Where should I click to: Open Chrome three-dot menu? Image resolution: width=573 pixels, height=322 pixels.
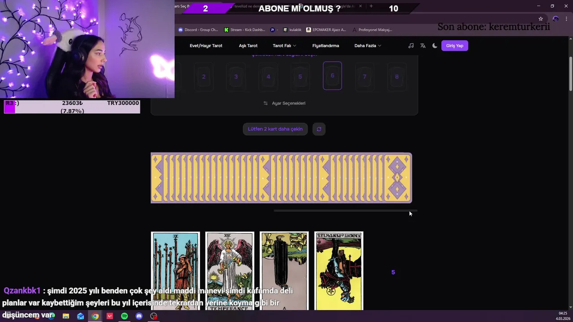click(x=566, y=19)
